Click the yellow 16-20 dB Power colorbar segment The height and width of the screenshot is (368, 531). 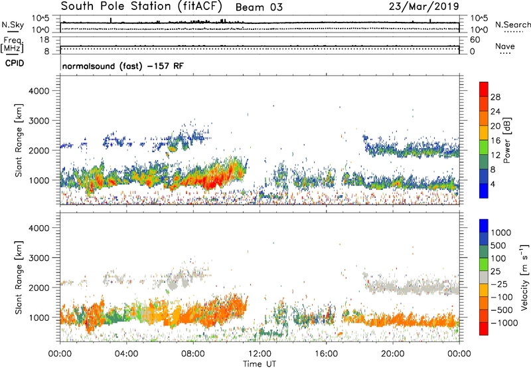point(484,133)
